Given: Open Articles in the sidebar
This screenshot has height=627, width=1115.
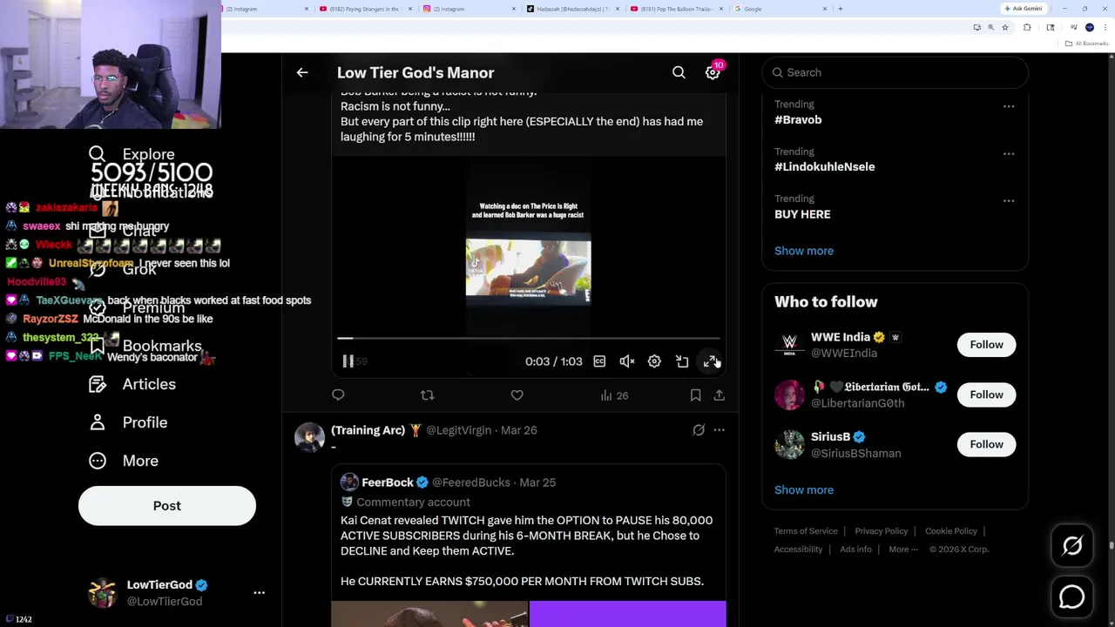Looking at the screenshot, I should (x=132, y=384).
